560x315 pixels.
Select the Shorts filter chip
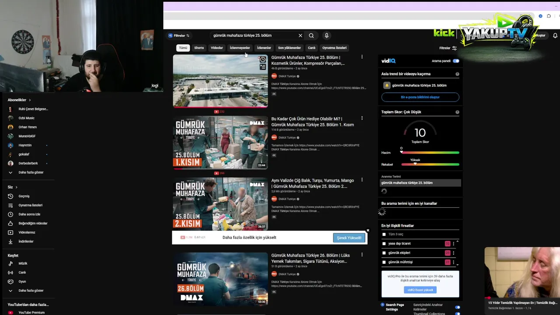point(199,48)
